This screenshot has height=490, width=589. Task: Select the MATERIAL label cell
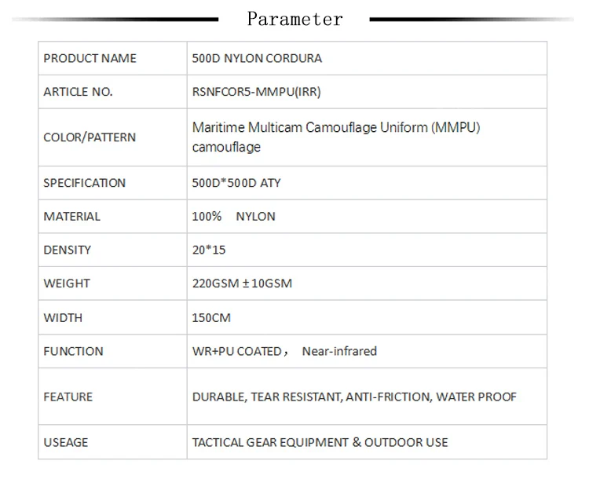(x=112, y=216)
